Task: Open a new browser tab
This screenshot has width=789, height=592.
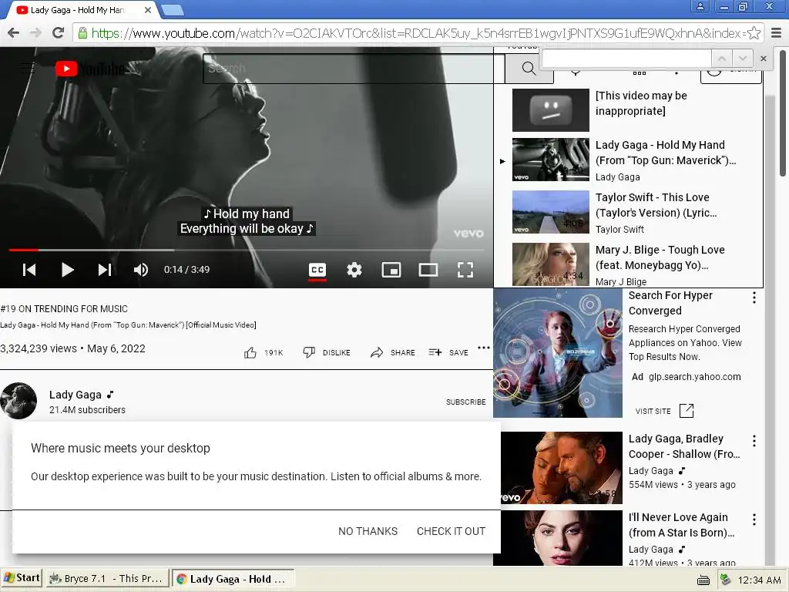Action: (173, 10)
